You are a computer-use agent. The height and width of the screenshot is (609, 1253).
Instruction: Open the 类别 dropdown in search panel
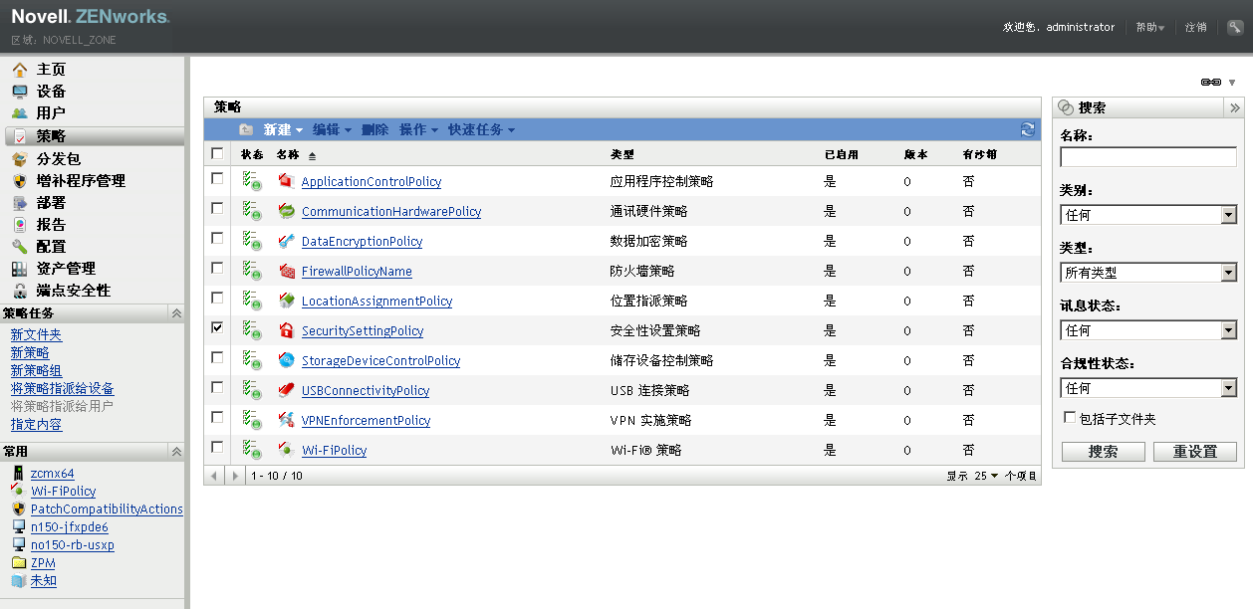coord(1148,215)
